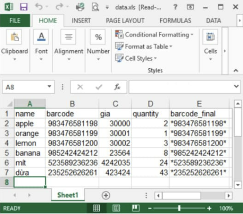Select cell with barcode 983476581200
This screenshot has width=243, height=214.
click(72, 143)
